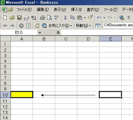Screen dimensions: 133x120
Task: Click the open folder icon beside the ファイル menu
Action: (x=11, y=10)
